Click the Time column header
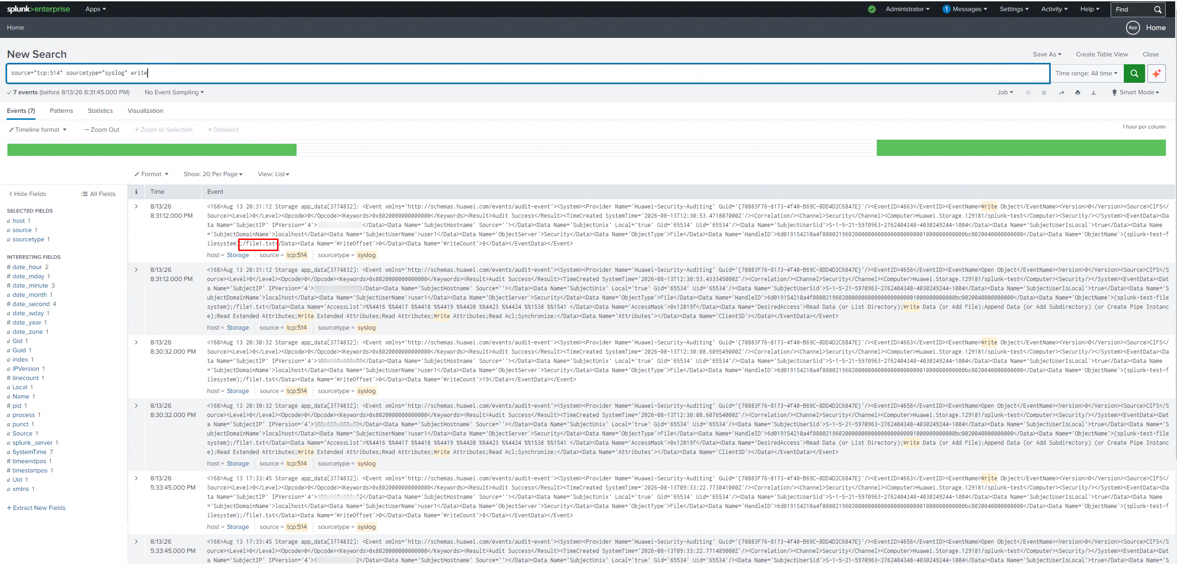This screenshot has height=564, width=1177. tap(157, 192)
